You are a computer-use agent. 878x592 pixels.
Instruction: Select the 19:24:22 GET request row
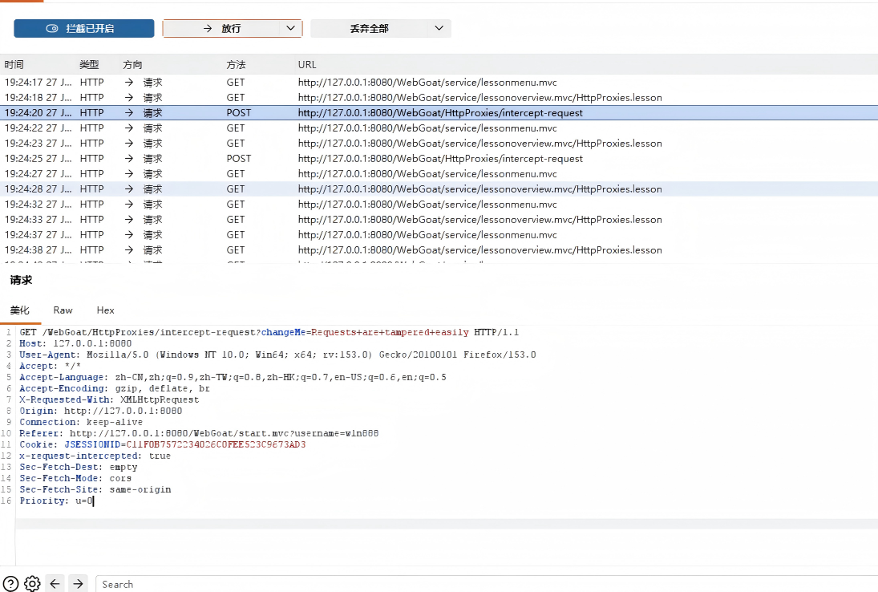pyautogui.click(x=439, y=128)
